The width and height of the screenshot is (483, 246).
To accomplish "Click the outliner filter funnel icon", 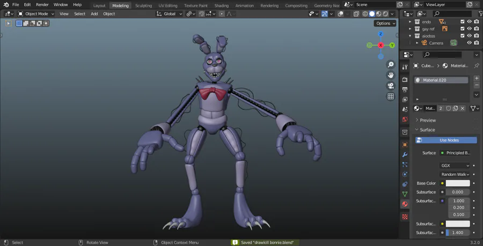I will (480, 13).
